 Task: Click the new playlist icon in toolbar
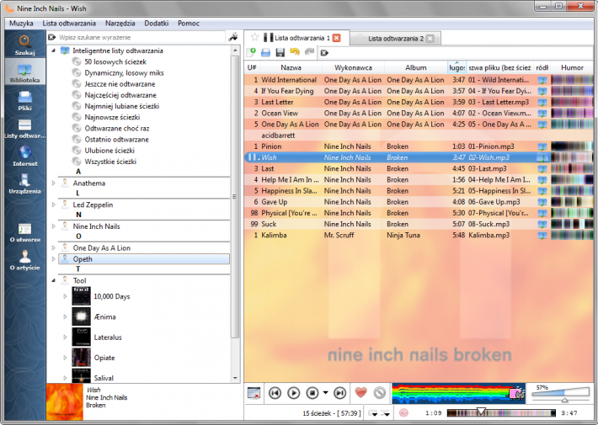(251, 53)
